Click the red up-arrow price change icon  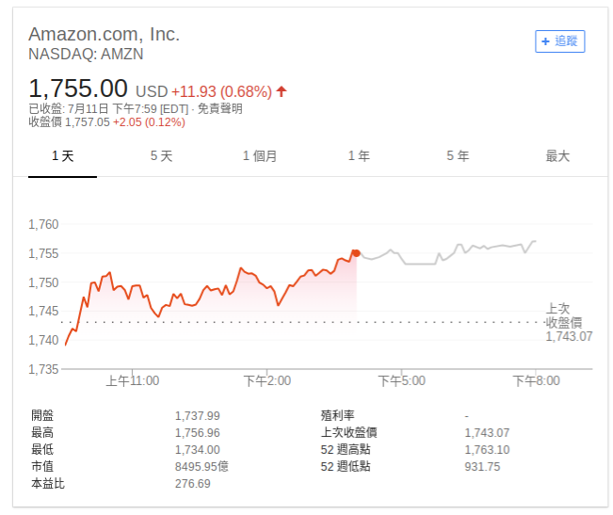click(x=282, y=91)
